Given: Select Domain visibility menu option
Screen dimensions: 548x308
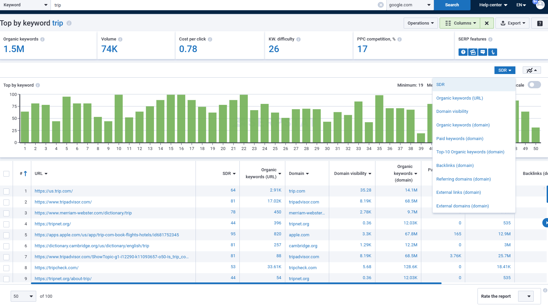Looking at the screenshot, I should tap(474, 112).
